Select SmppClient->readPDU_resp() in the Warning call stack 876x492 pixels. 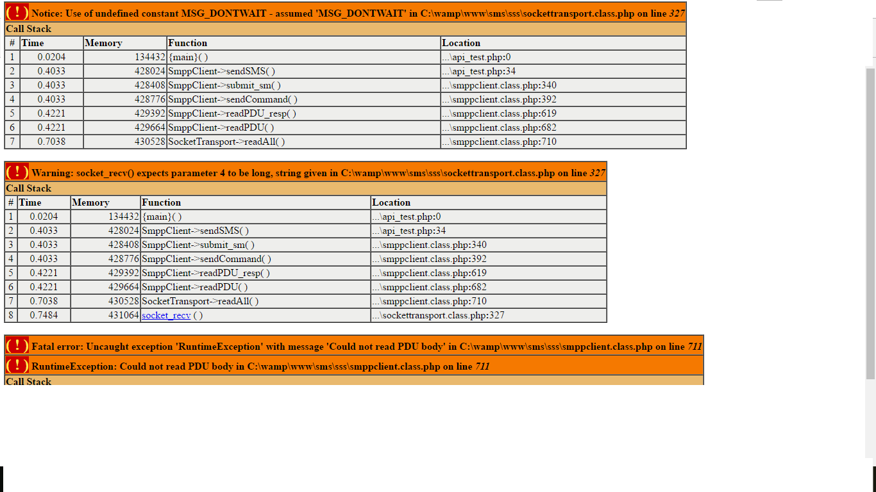[206, 273]
